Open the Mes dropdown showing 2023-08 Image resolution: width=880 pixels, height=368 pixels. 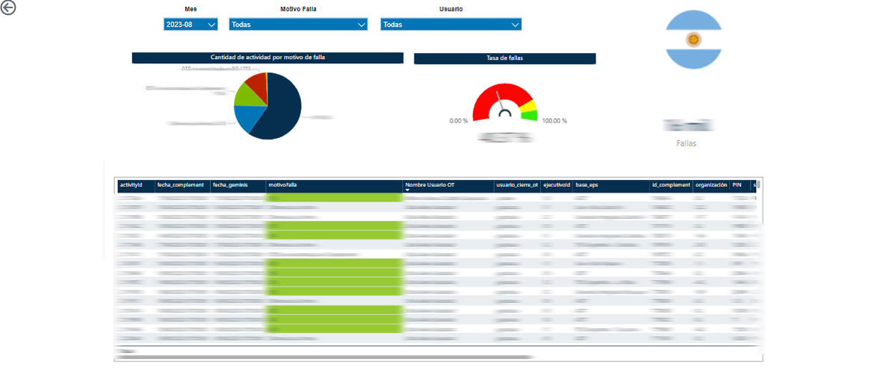pyautogui.click(x=190, y=25)
